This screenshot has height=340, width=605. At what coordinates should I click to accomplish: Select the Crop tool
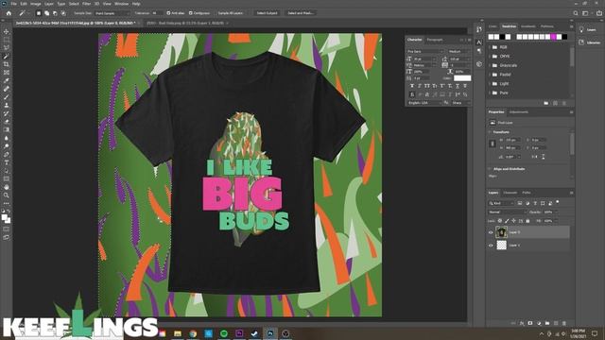pyautogui.click(x=7, y=64)
